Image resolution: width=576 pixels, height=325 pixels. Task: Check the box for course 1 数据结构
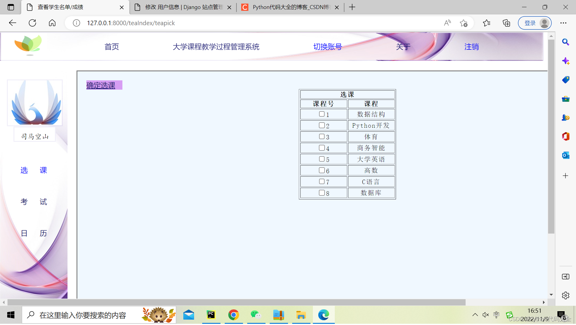(x=322, y=114)
